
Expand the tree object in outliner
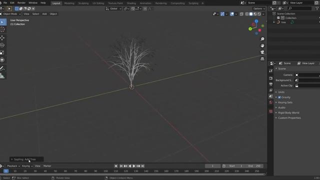(274, 22)
